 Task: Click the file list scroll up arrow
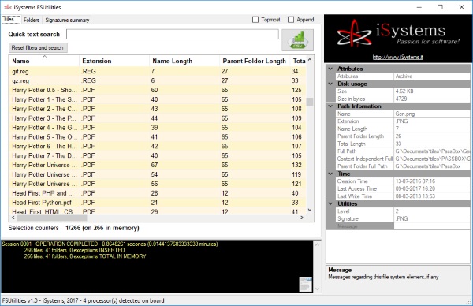point(310,60)
